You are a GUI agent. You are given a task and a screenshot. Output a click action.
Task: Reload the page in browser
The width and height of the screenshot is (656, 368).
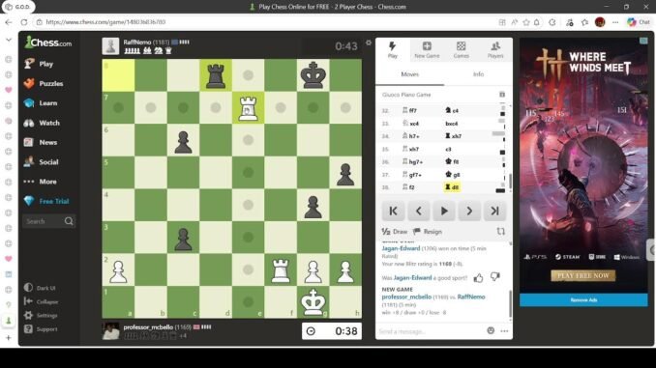pos(24,22)
